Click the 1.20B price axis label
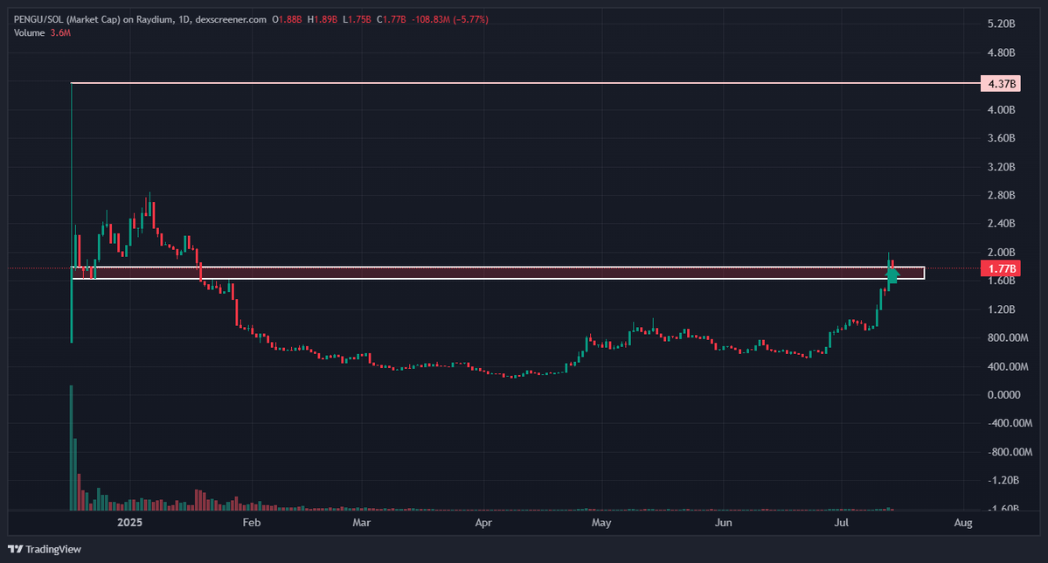The width and height of the screenshot is (1048, 563). [1001, 309]
